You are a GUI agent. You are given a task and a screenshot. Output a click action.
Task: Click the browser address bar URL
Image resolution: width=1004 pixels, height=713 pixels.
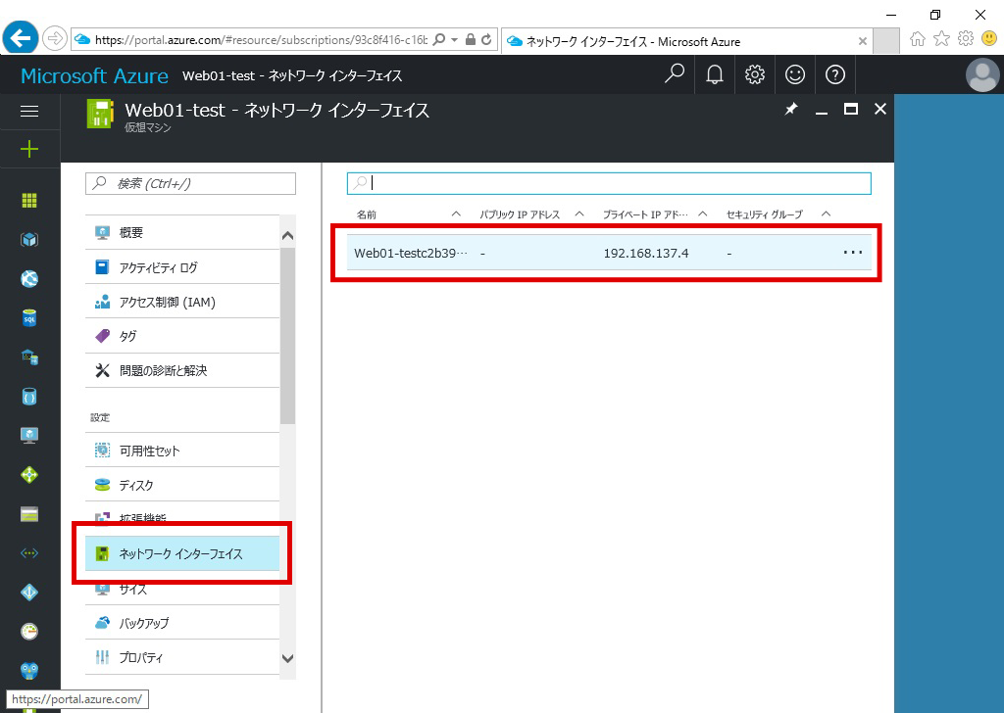point(261,39)
